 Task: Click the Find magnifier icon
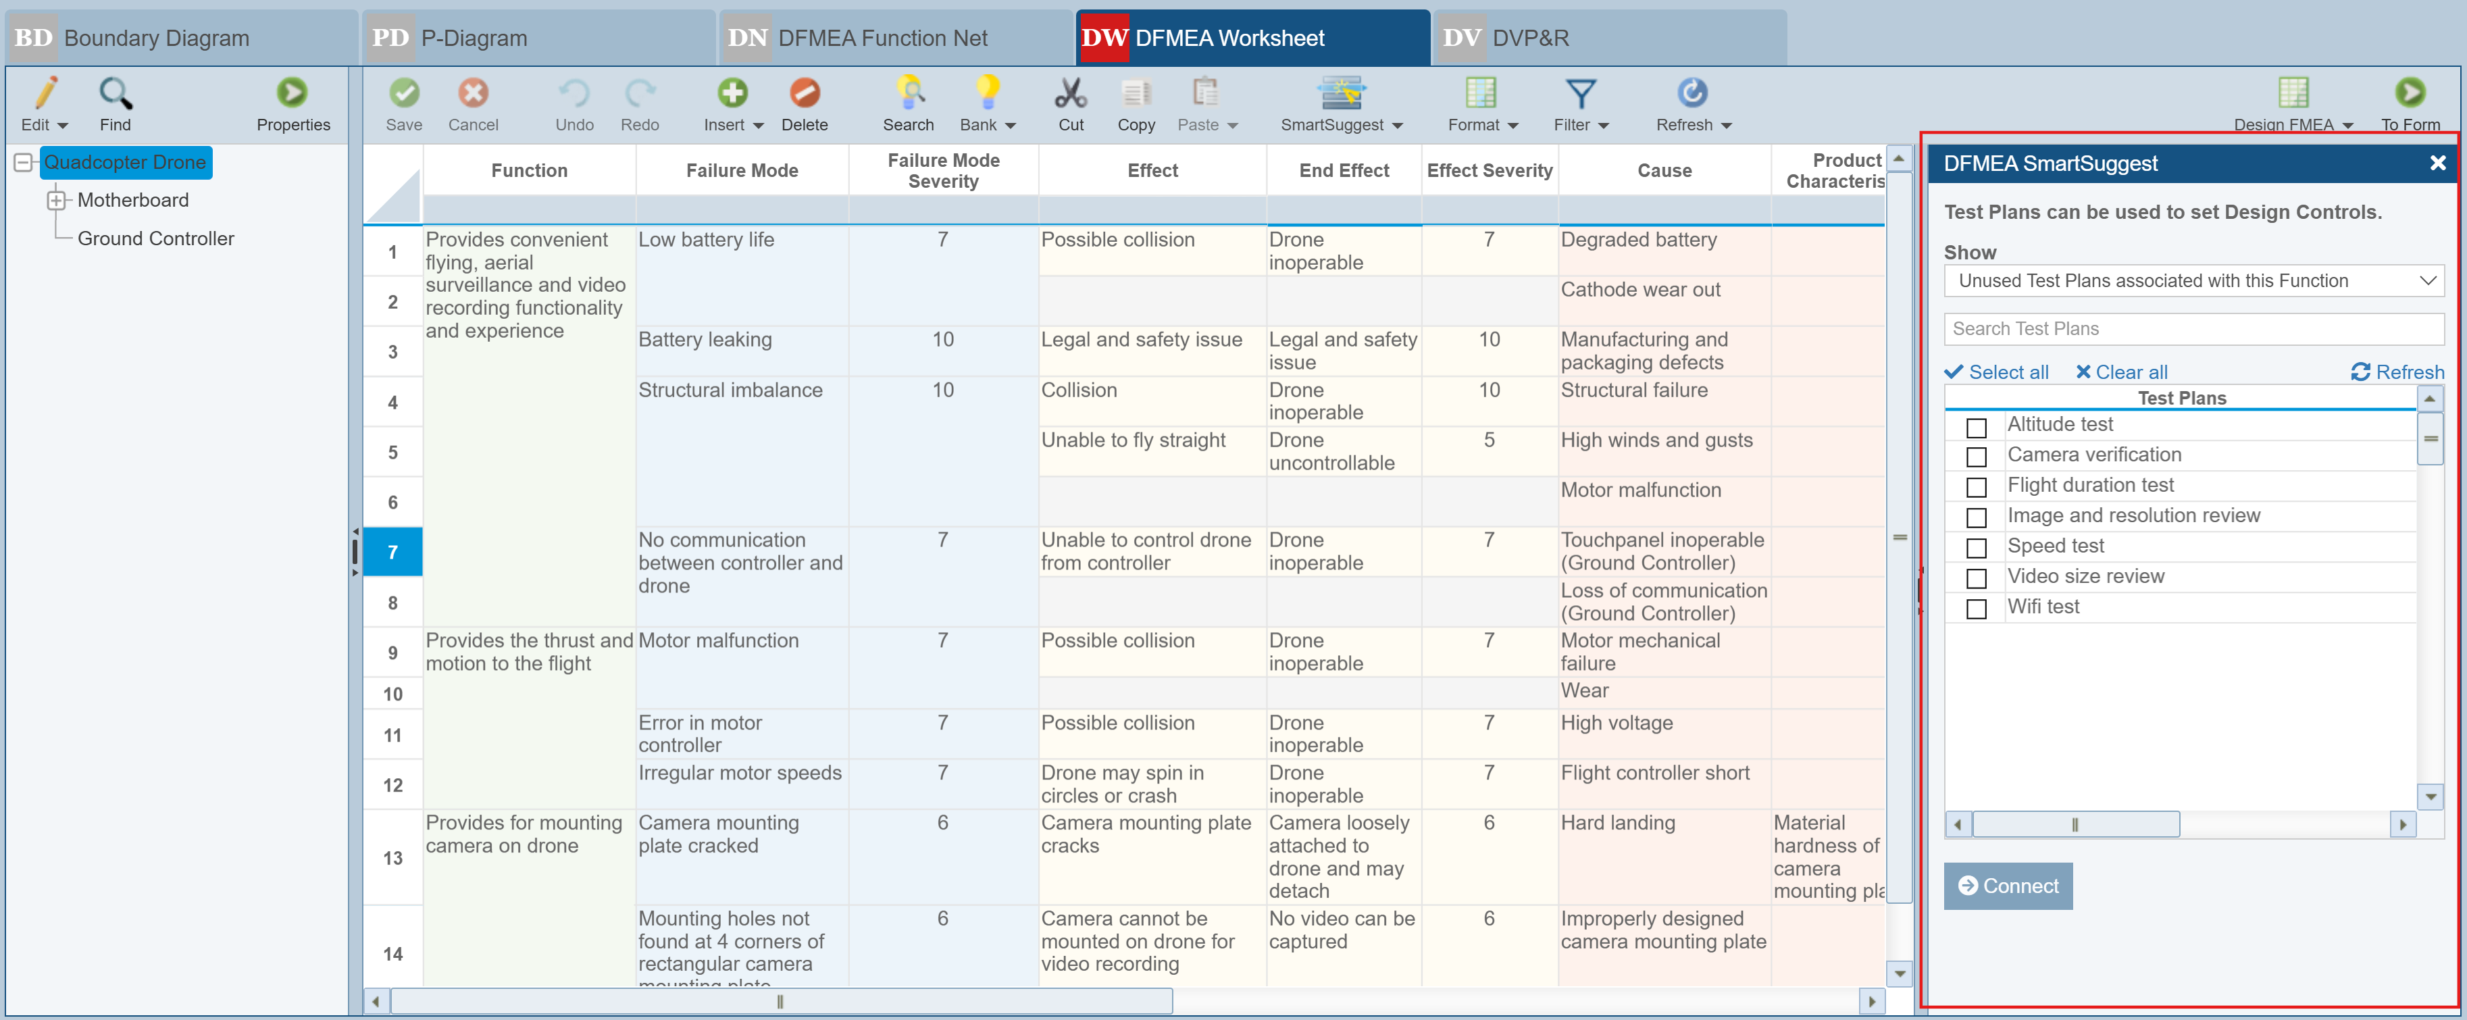tap(115, 94)
